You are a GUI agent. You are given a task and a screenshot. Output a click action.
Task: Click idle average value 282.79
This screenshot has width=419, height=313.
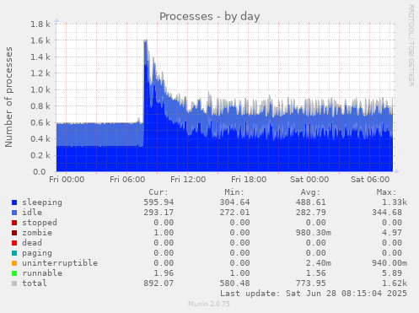310,213
